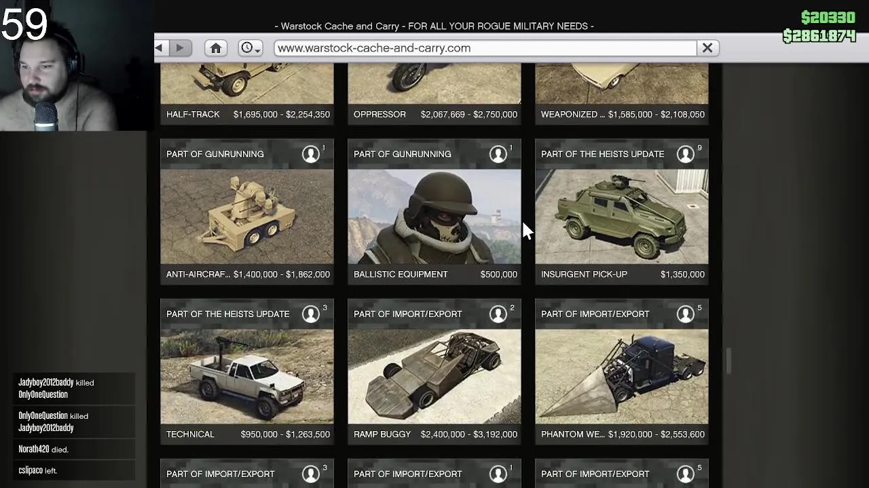
Task: Click the browser forward arrow
Action: [x=180, y=48]
